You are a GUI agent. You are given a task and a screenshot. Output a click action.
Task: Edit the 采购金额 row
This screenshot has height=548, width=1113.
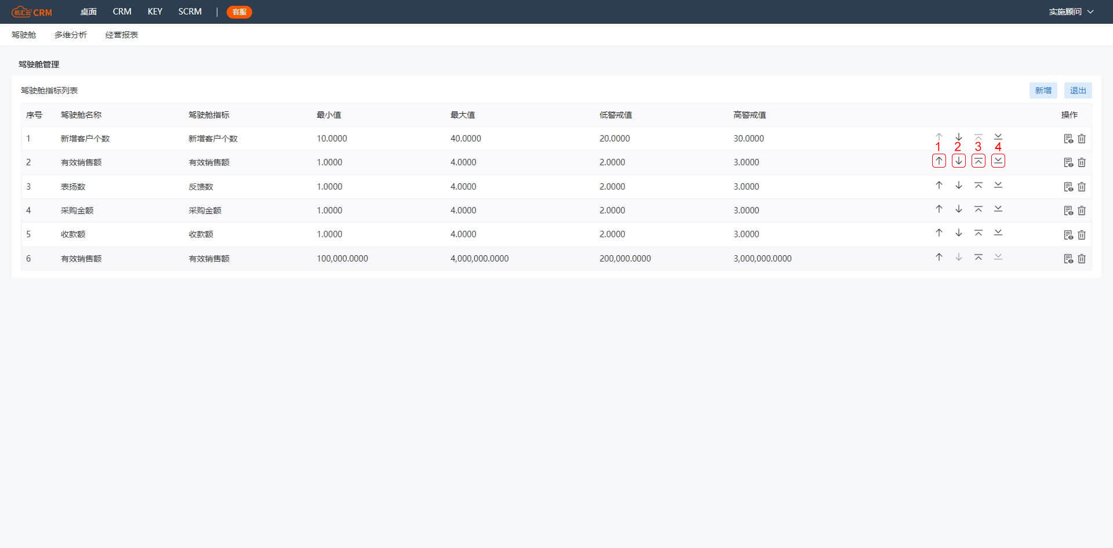[x=1068, y=211]
